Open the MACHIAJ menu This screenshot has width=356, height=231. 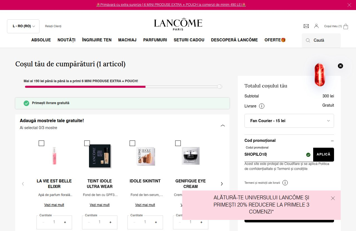pyautogui.click(x=127, y=40)
